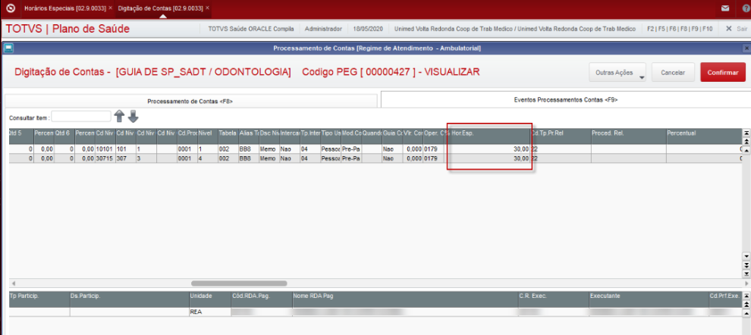
Task: Move down one row in upper grid scrollbar
Action: coord(746,256)
